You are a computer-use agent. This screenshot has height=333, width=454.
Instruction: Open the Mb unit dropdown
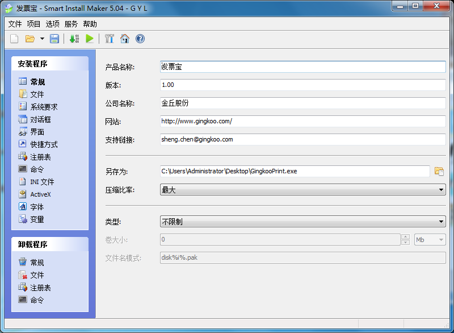[x=430, y=240]
